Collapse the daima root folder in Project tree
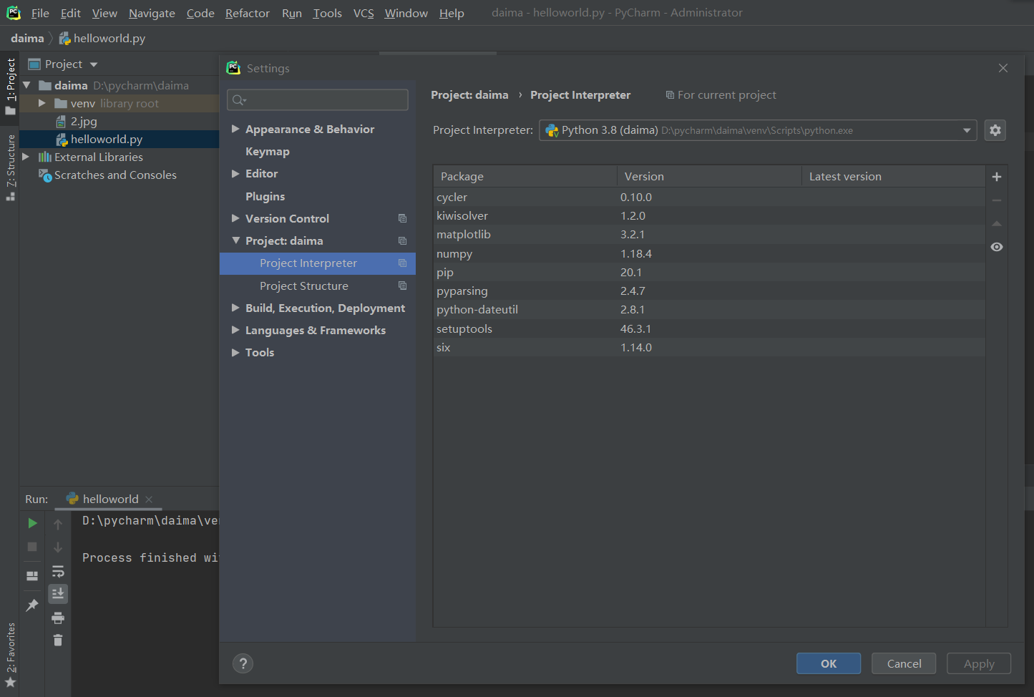This screenshot has width=1034, height=697. (x=26, y=85)
